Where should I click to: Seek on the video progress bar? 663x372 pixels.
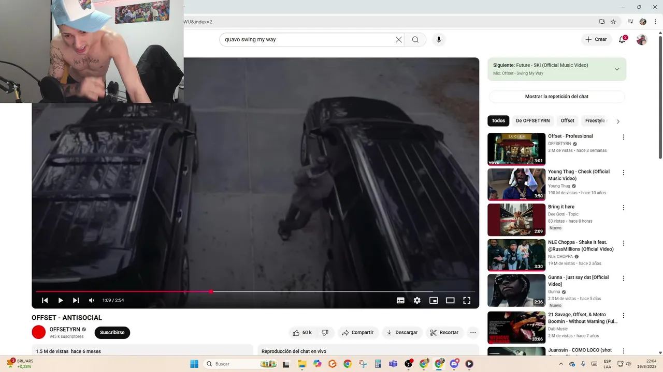(x=255, y=291)
